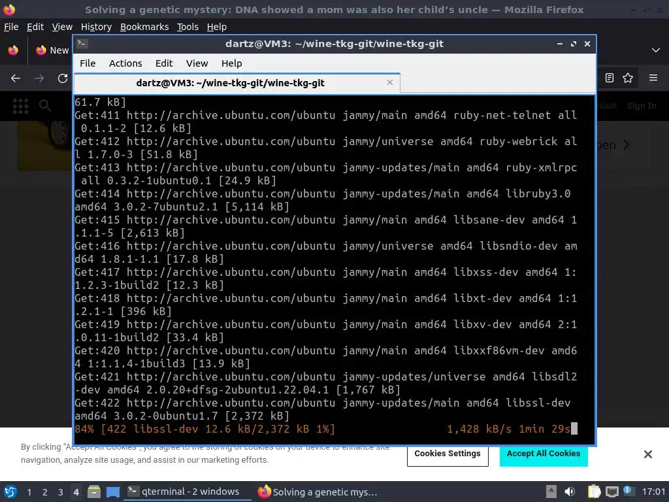Open Firefox File menu

coord(11,26)
